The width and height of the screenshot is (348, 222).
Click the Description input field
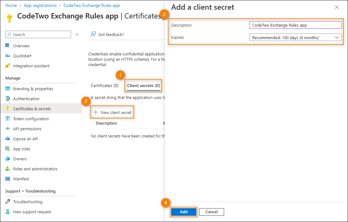[295, 25]
